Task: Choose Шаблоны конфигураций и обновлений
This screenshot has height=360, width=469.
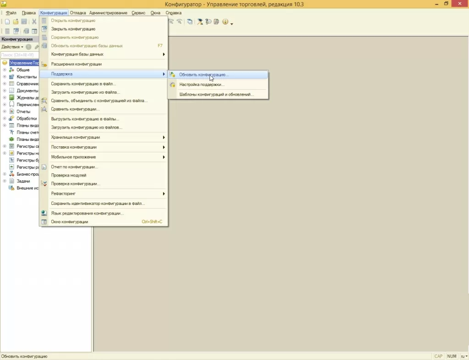Action: pyautogui.click(x=218, y=94)
